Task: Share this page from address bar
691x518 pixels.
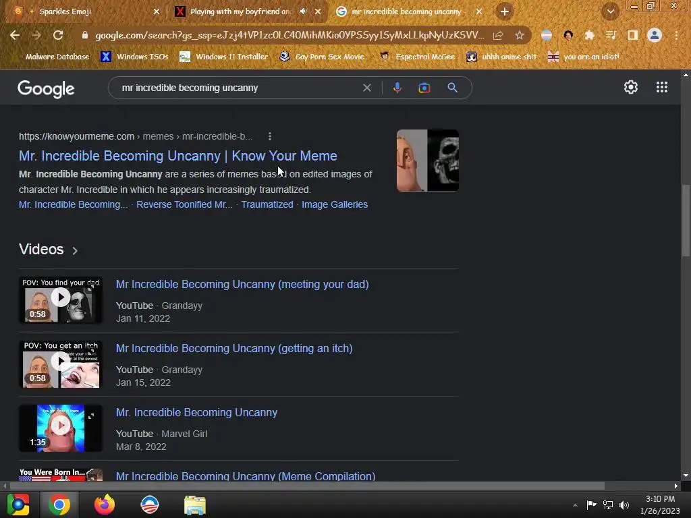Action: tap(498, 35)
